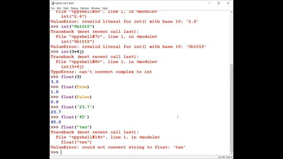The height and width of the screenshot is (159, 283).
Task: Click the 'File "<pyshell#7>"' traceback line
Action: pos(107,37)
